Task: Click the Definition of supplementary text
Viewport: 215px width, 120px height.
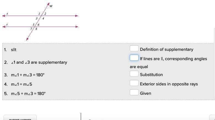Action: point(166,49)
